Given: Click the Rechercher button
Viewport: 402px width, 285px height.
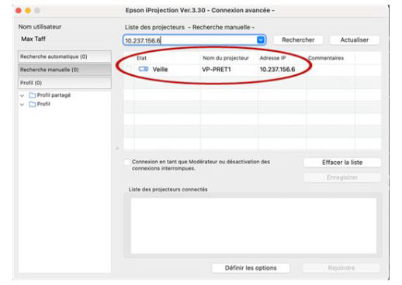Looking at the screenshot, I should coord(298,40).
